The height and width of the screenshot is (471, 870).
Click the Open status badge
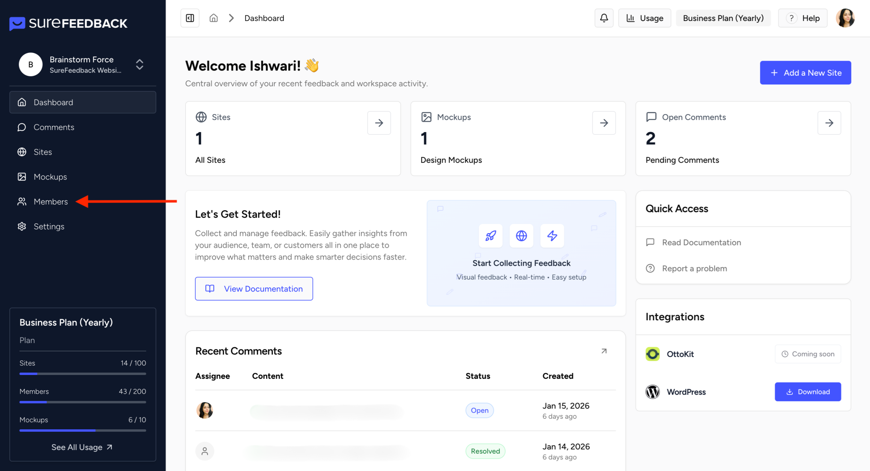point(479,411)
